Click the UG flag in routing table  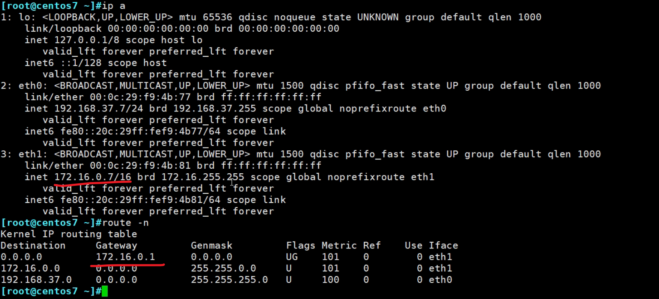point(292,257)
